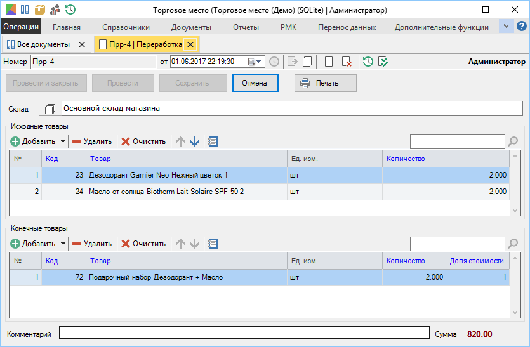Click the greyed export arrow icon in document toolbar
530x347 pixels.
coord(293,62)
